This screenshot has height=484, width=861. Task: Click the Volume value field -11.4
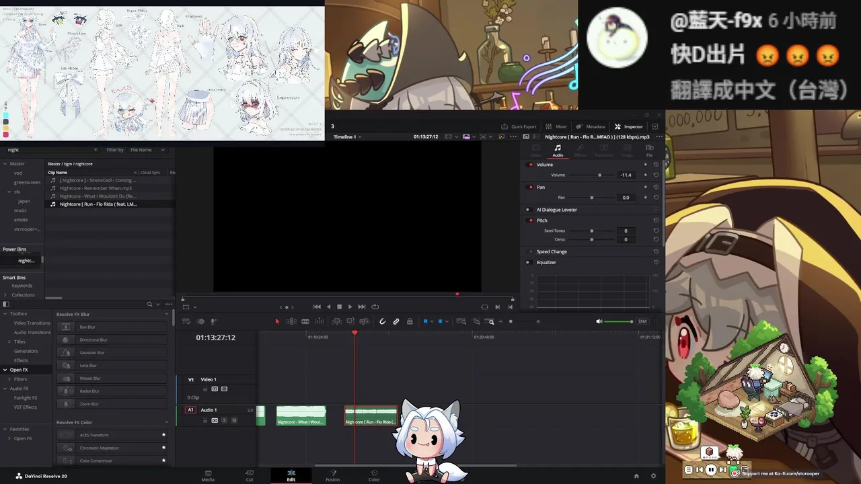point(626,175)
